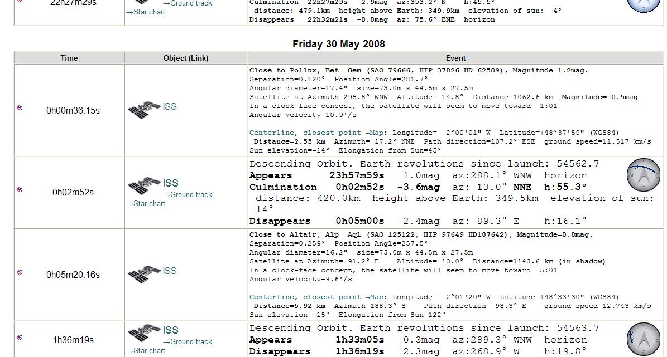Follow the Centerline link in the Pollux event
This screenshot has width=667, height=357.
271,133
